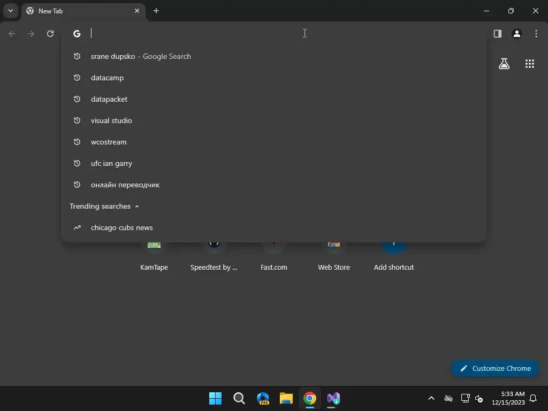The width and height of the screenshot is (548, 411).
Task: Close the New Tab tab
Action: [137, 11]
